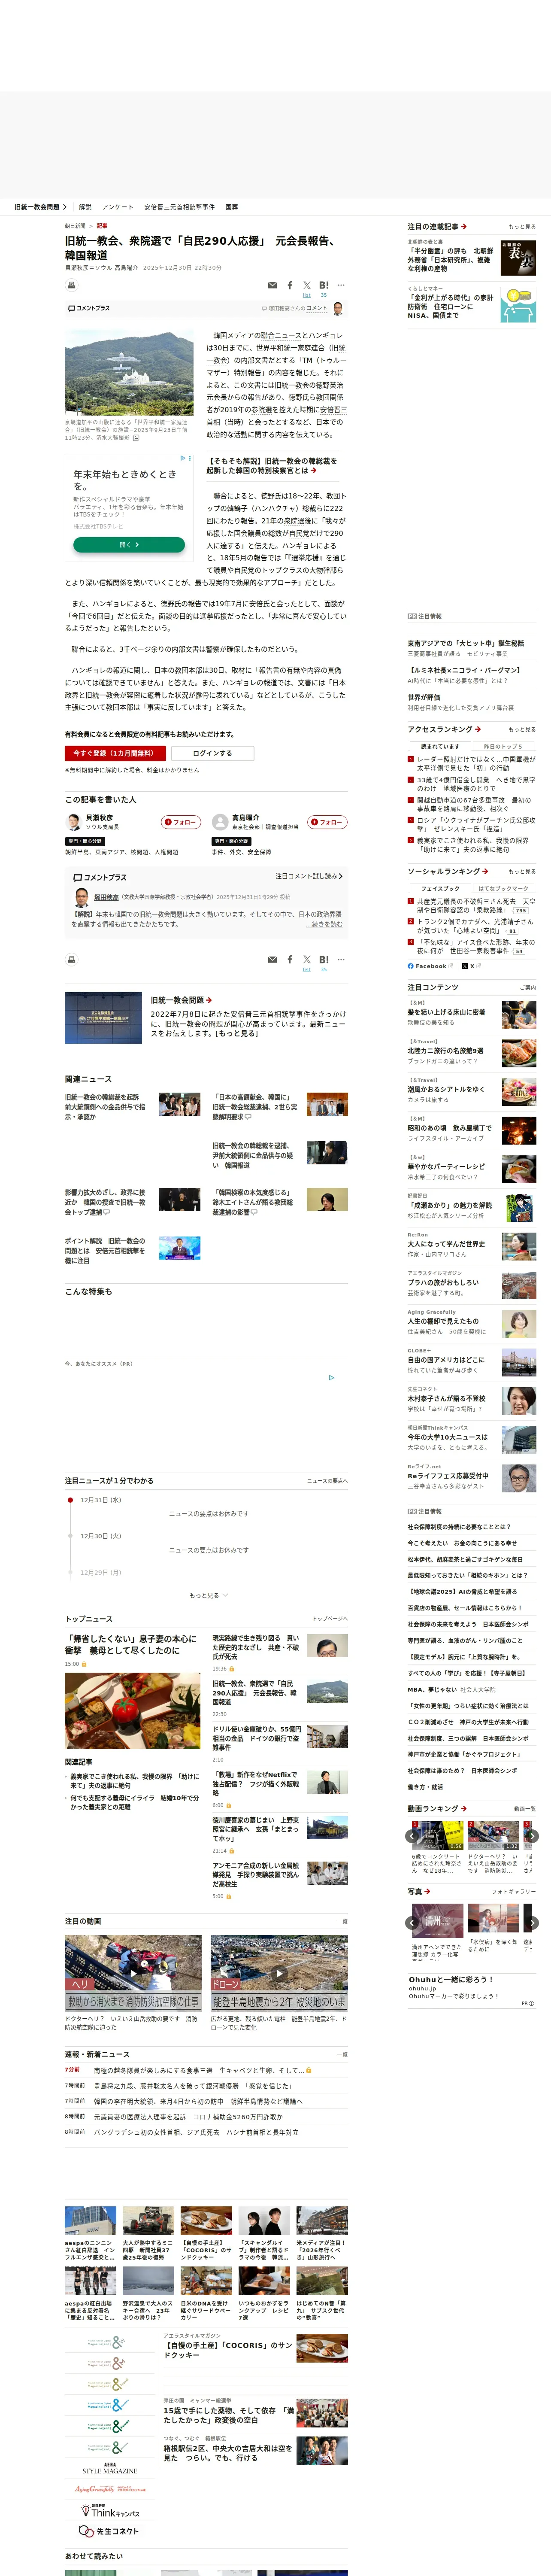Click the lower Facebook share icon
Image resolution: width=551 pixels, height=2576 pixels.
pyautogui.click(x=290, y=960)
